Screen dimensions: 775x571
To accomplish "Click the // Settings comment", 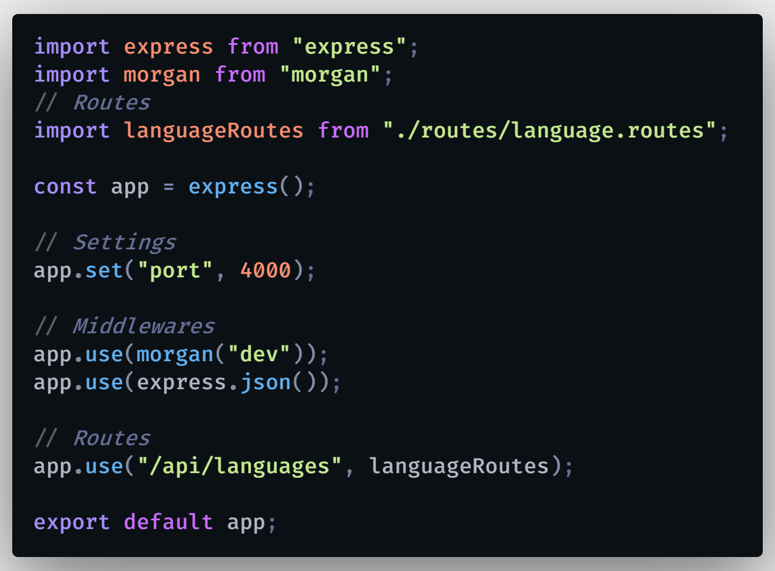I will coord(105,242).
